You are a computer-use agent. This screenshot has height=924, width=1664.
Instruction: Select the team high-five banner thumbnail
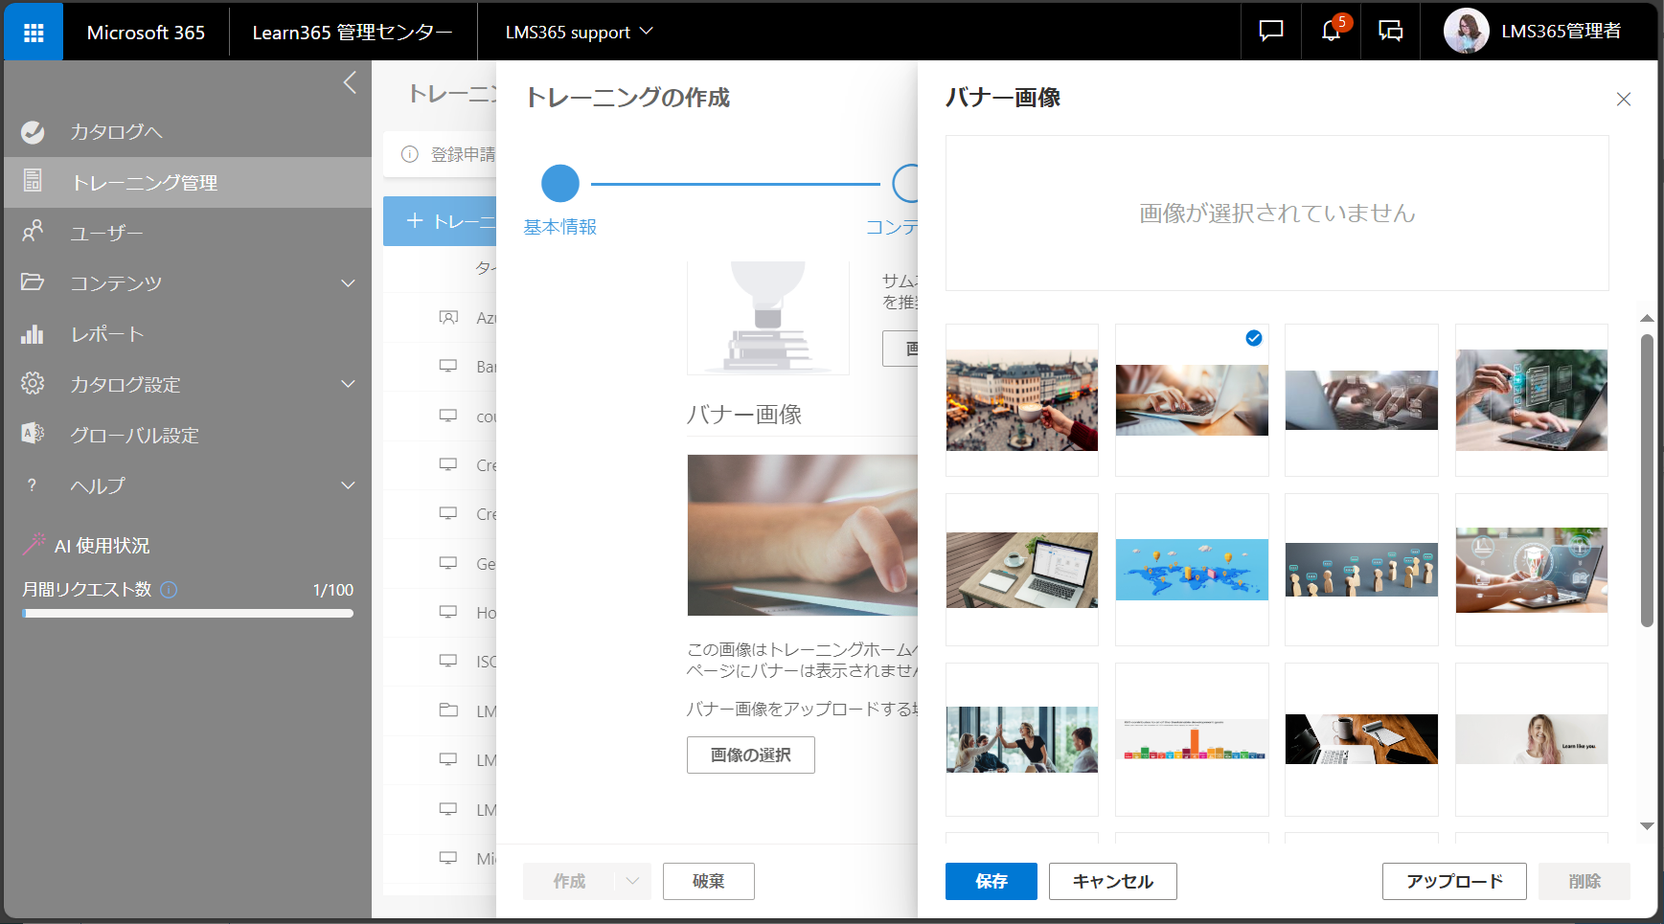click(1022, 739)
